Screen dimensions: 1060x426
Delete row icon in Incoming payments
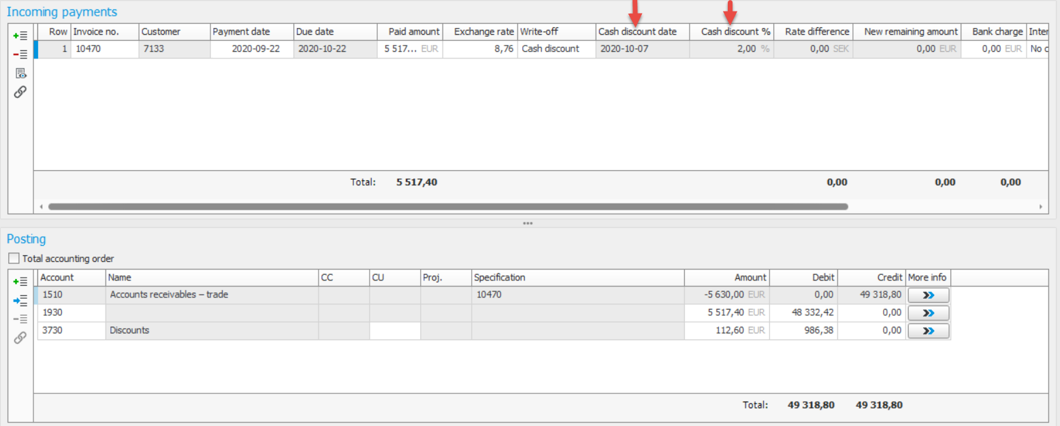[x=20, y=54]
